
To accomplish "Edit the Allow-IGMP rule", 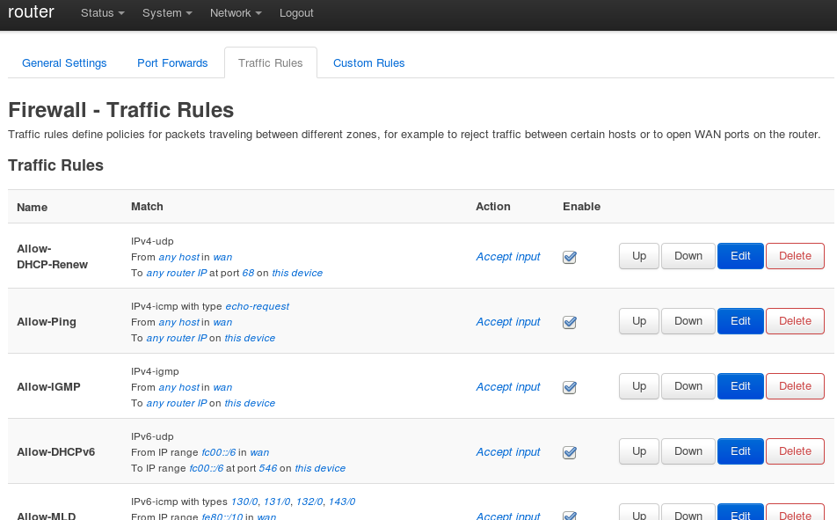I will [x=740, y=386].
